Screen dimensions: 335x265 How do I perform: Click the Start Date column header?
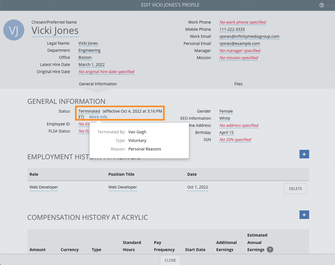coord(195,250)
